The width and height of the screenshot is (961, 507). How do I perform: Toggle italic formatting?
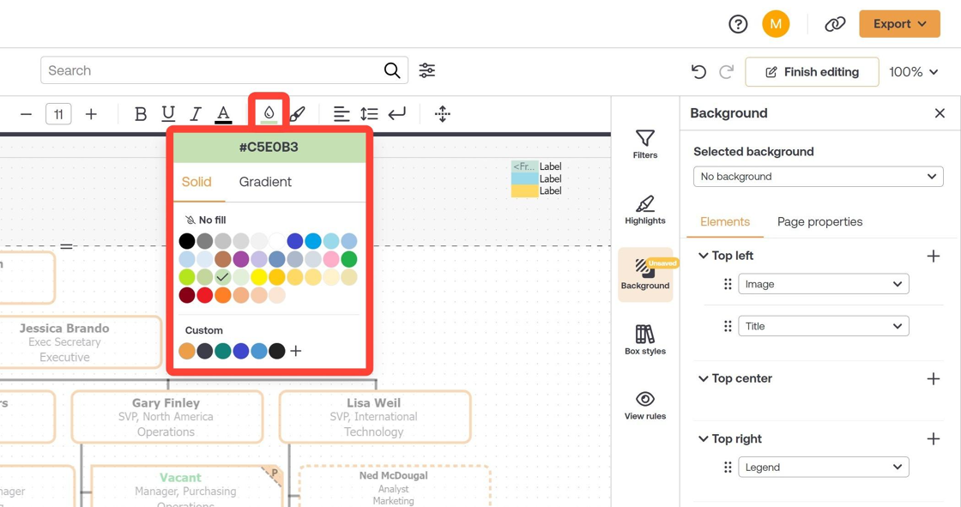pos(195,112)
